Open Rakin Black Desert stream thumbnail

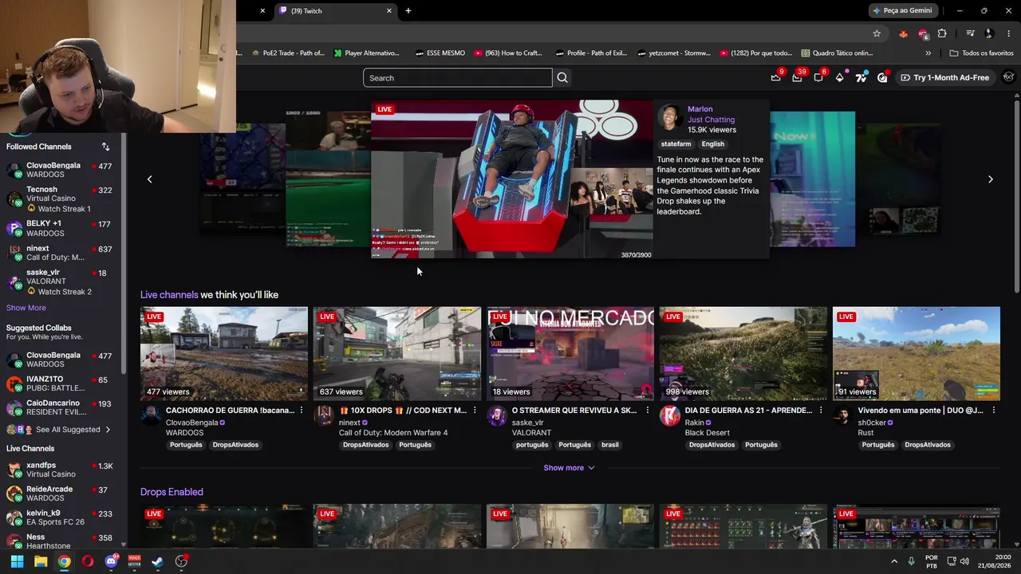[743, 353]
